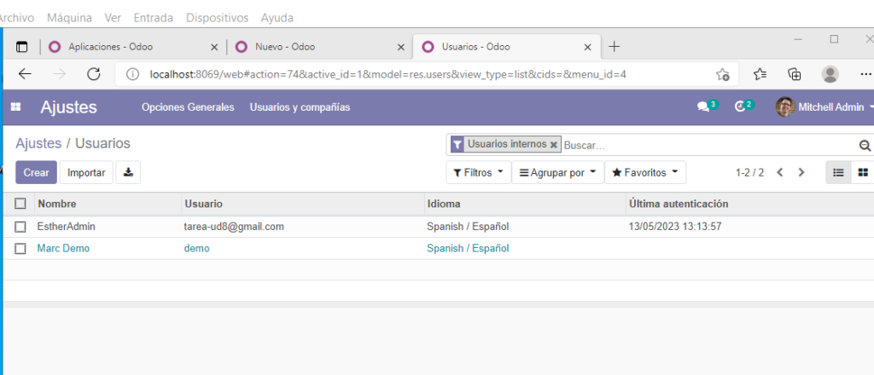Click the Importar button

click(x=86, y=172)
